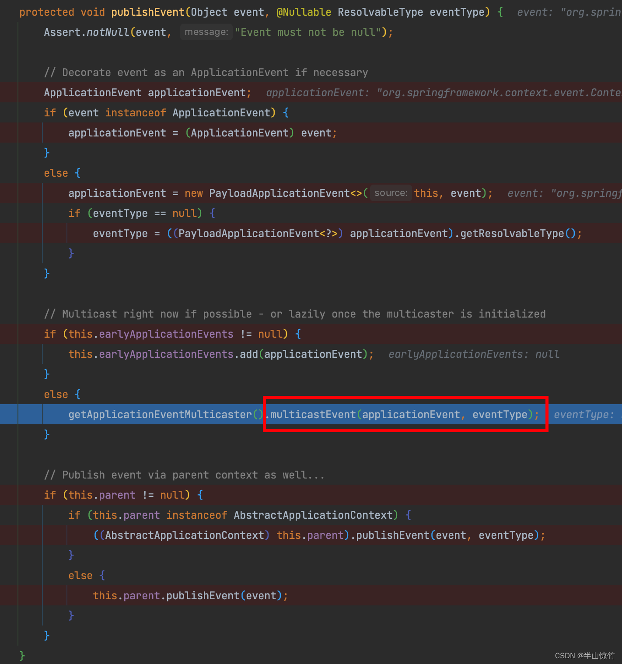Click the "this.parent != null" condition

point(126,495)
